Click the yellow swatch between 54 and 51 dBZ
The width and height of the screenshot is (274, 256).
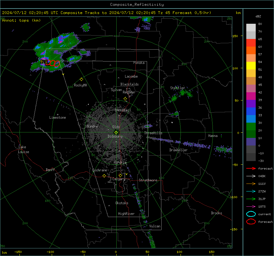(251, 66)
